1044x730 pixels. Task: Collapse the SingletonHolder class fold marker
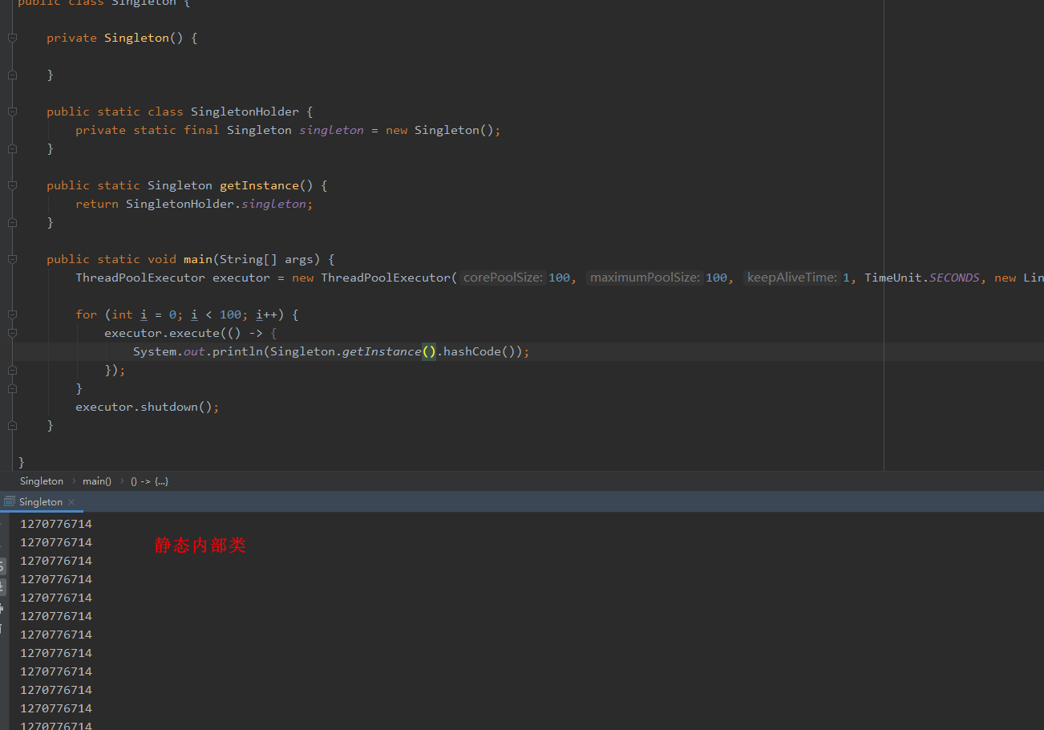12,112
